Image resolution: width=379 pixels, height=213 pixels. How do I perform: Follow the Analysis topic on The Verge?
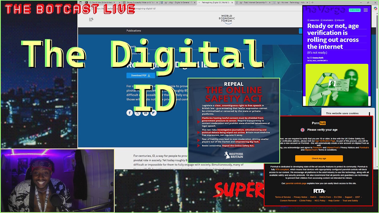click(x=313, y=20)
